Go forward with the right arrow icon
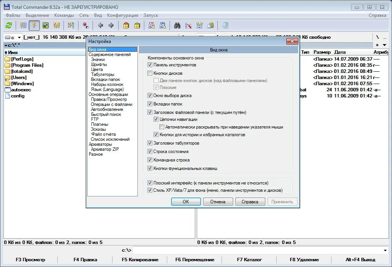This screenshot has width=392, height=267. point(111,25)
